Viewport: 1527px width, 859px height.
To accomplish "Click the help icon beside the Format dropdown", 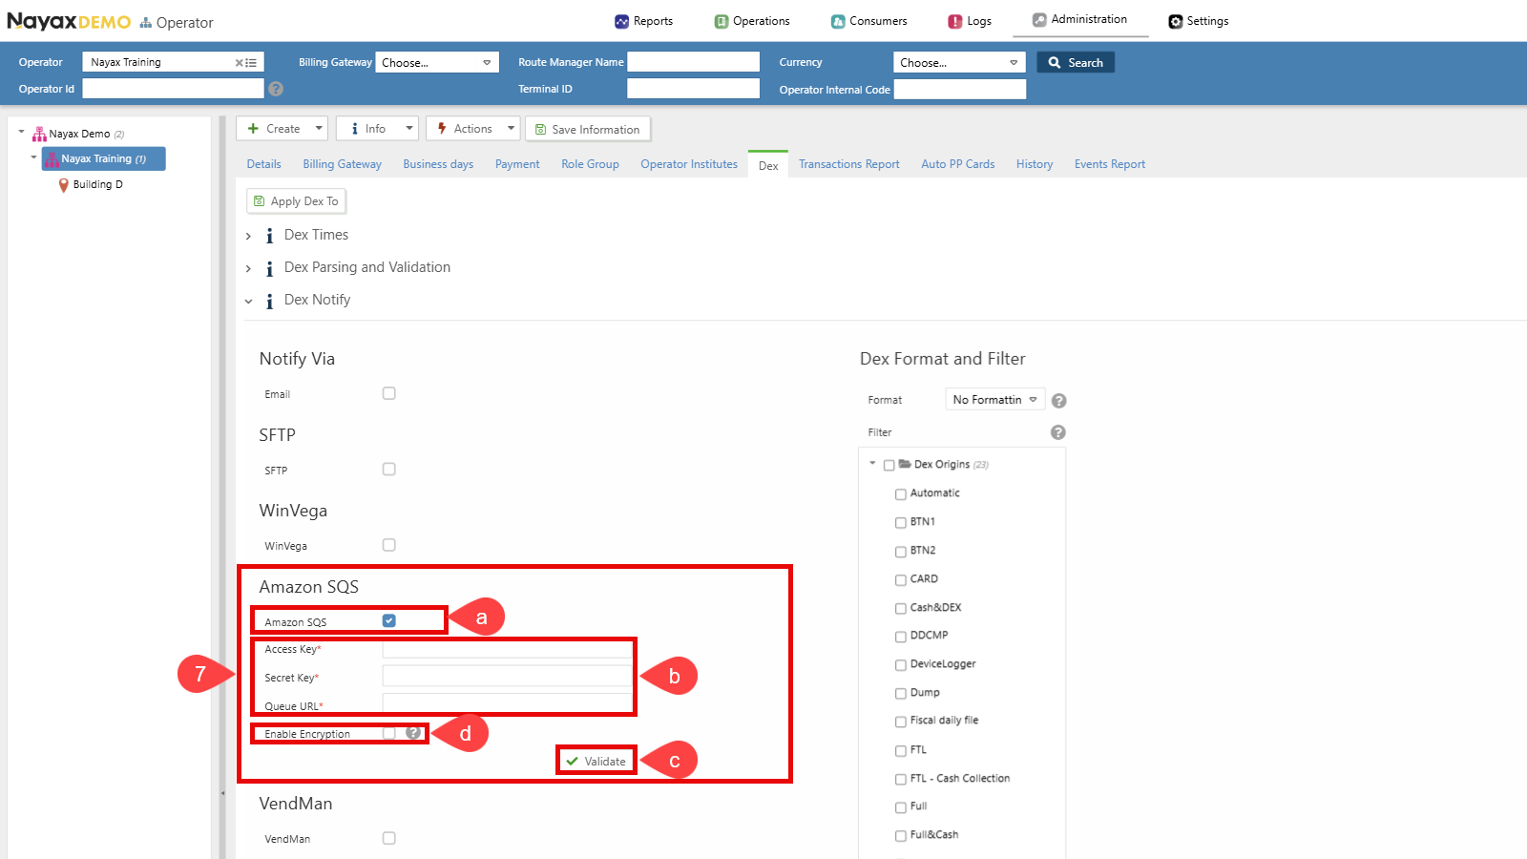I will [1058, 401].
